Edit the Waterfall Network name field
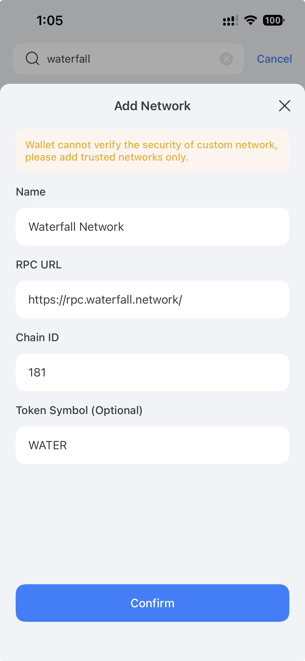 (152, 227)
